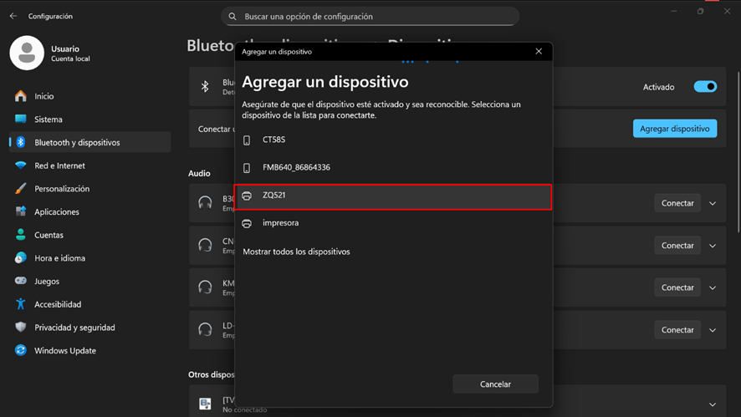Open Privacidad y seguridad menu item
This screenshot has width=741, height=417.
click(74, 328)
